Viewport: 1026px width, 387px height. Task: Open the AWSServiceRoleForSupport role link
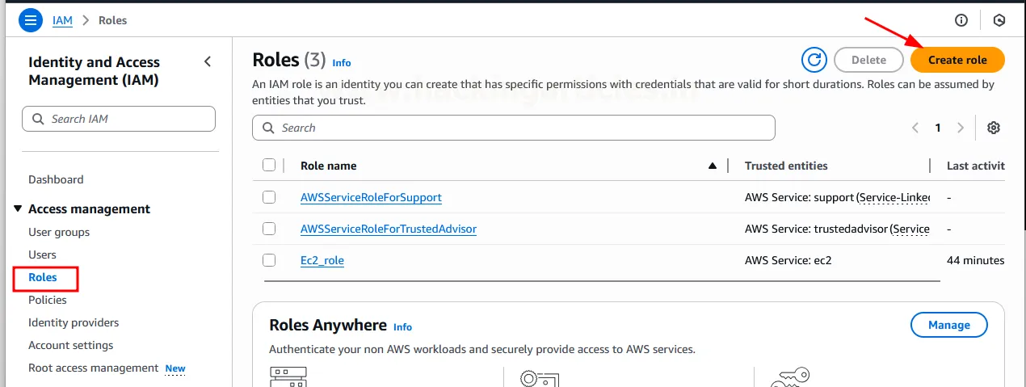pyautogui.click(x=371, y=197)
